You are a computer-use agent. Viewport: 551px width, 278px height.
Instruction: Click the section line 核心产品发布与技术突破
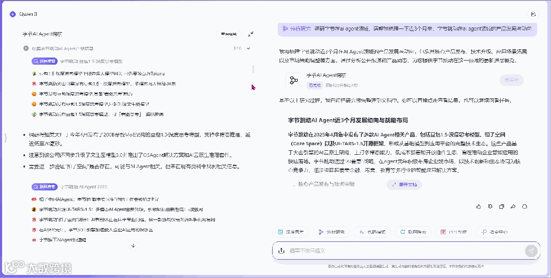point(326,184)
